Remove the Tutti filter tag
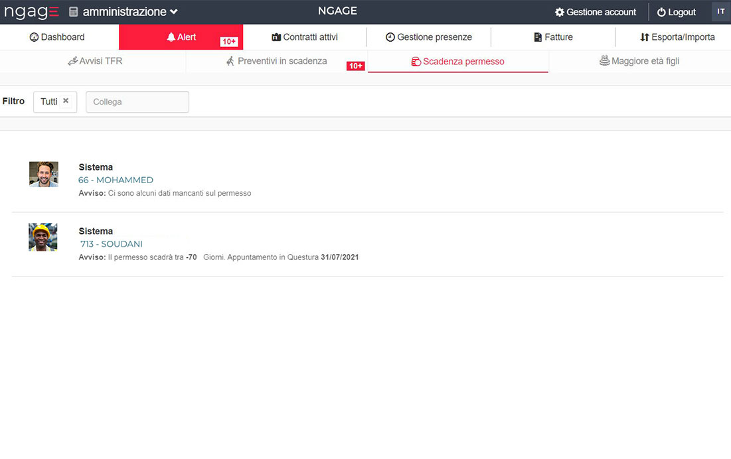This screenshot has width=731, height=459. [x=66, y=101]
